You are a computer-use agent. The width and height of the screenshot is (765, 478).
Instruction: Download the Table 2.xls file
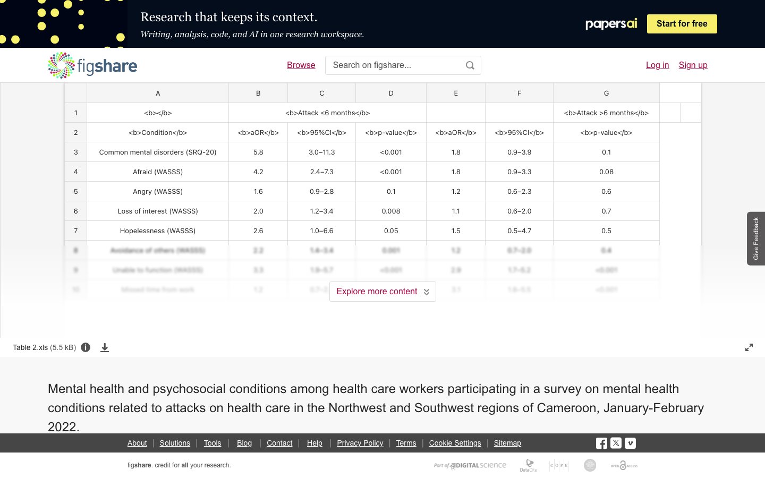click(x=105, y=347)
